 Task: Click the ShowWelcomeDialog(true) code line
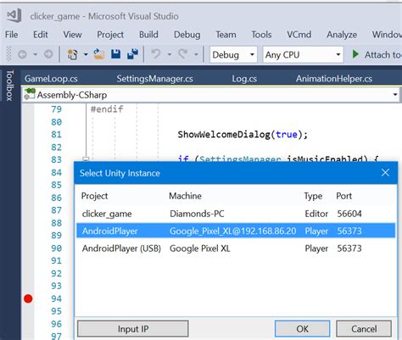click(x=243, y=134)
